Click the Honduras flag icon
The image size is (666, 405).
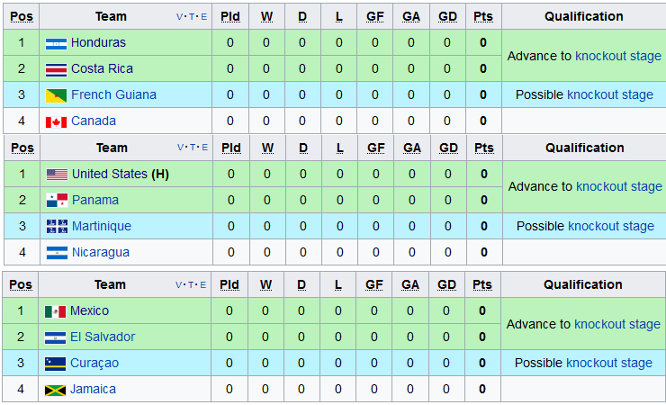[x=56, y=44]
